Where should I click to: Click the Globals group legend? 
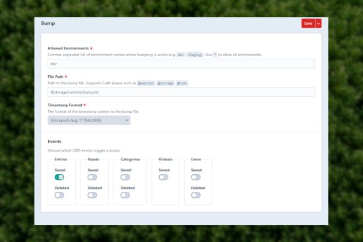click(x=165, y=159)
